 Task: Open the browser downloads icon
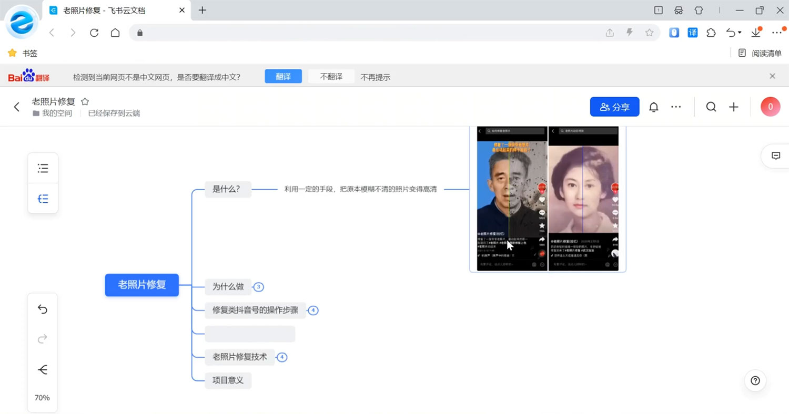[x=756, y=33]
